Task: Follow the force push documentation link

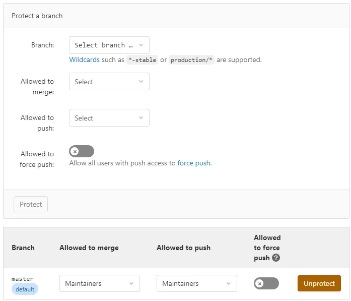Action: point(194,163)
